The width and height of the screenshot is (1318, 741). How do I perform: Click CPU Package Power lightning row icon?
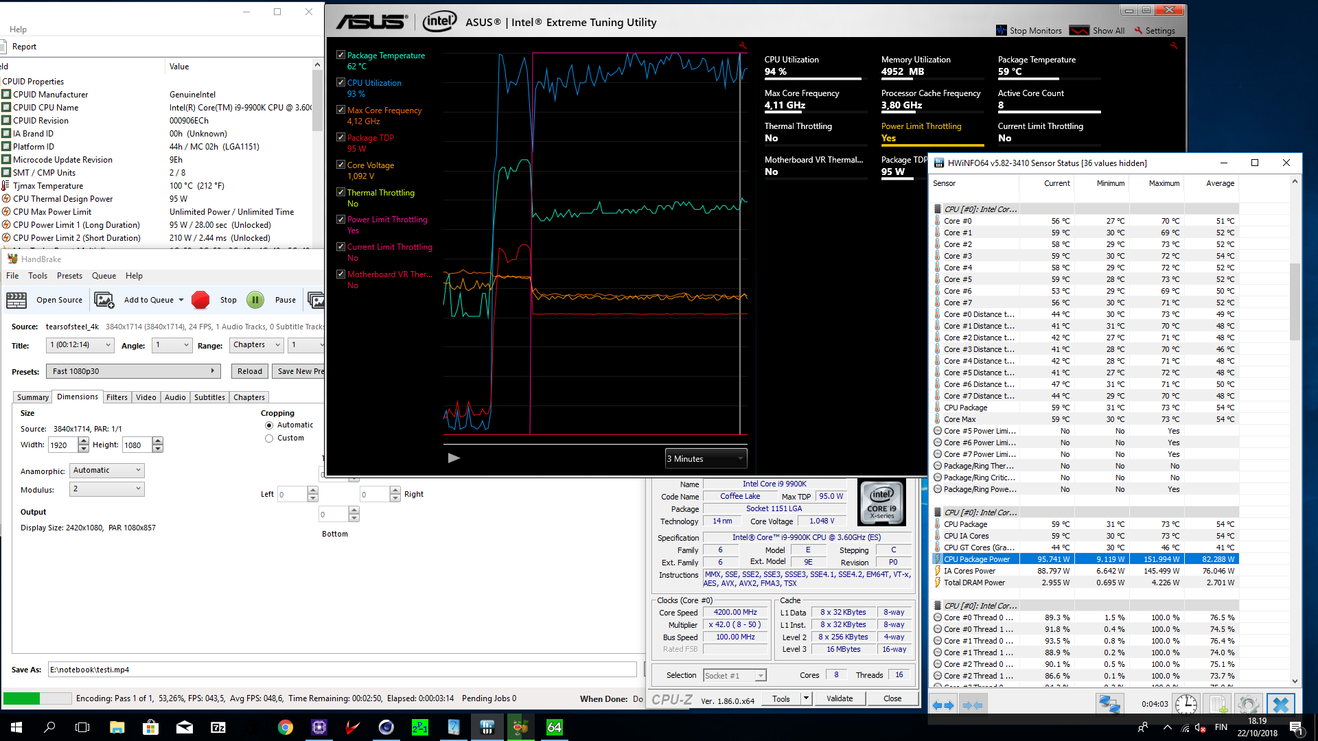click(938, 559)
